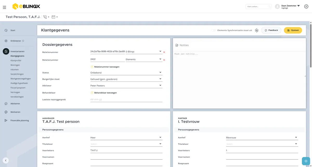Image resolution: width=312 pixels, height=167 pixels.
Task: Open the Adviseur dropdown showing Peter Peeters
Action: (x=126, y=86)
